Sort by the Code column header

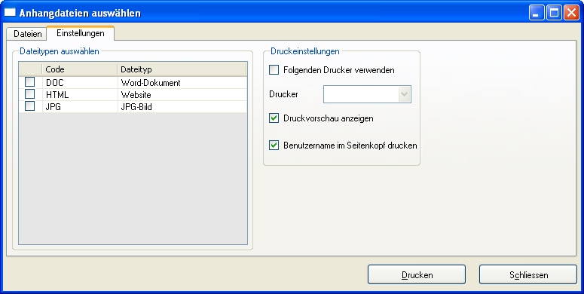coord(80,69)
